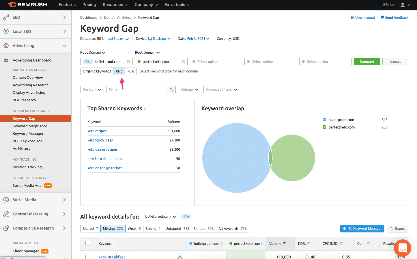Toggle the bulletproof.com overlap checkbox
This screenshot has height=259, width=417.
pos(325,120)
